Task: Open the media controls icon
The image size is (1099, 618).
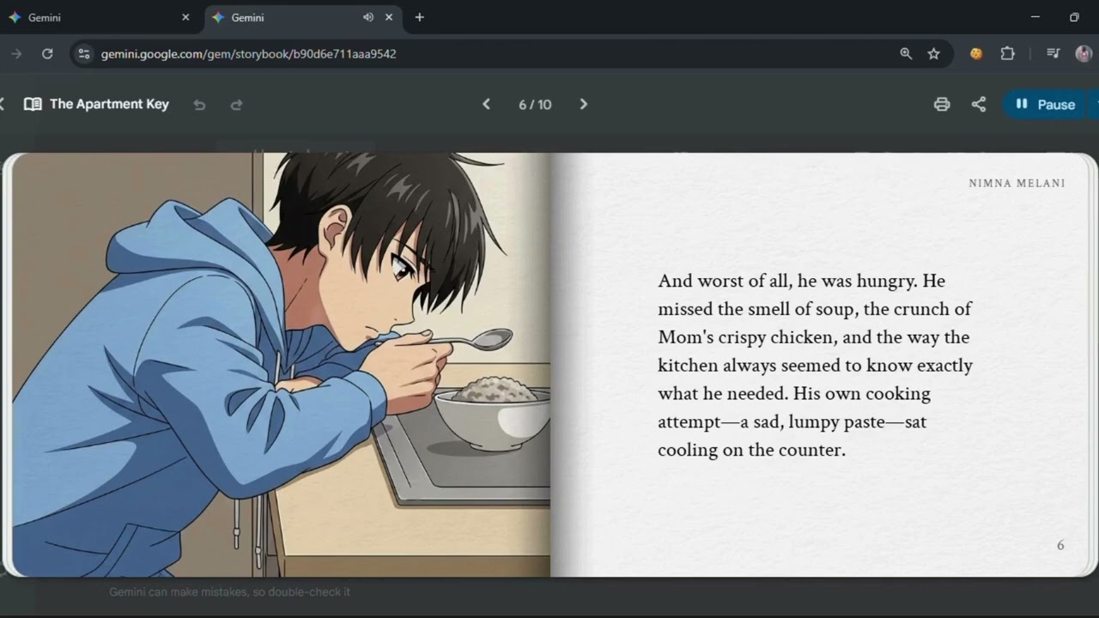Action: coord(1053,53)
